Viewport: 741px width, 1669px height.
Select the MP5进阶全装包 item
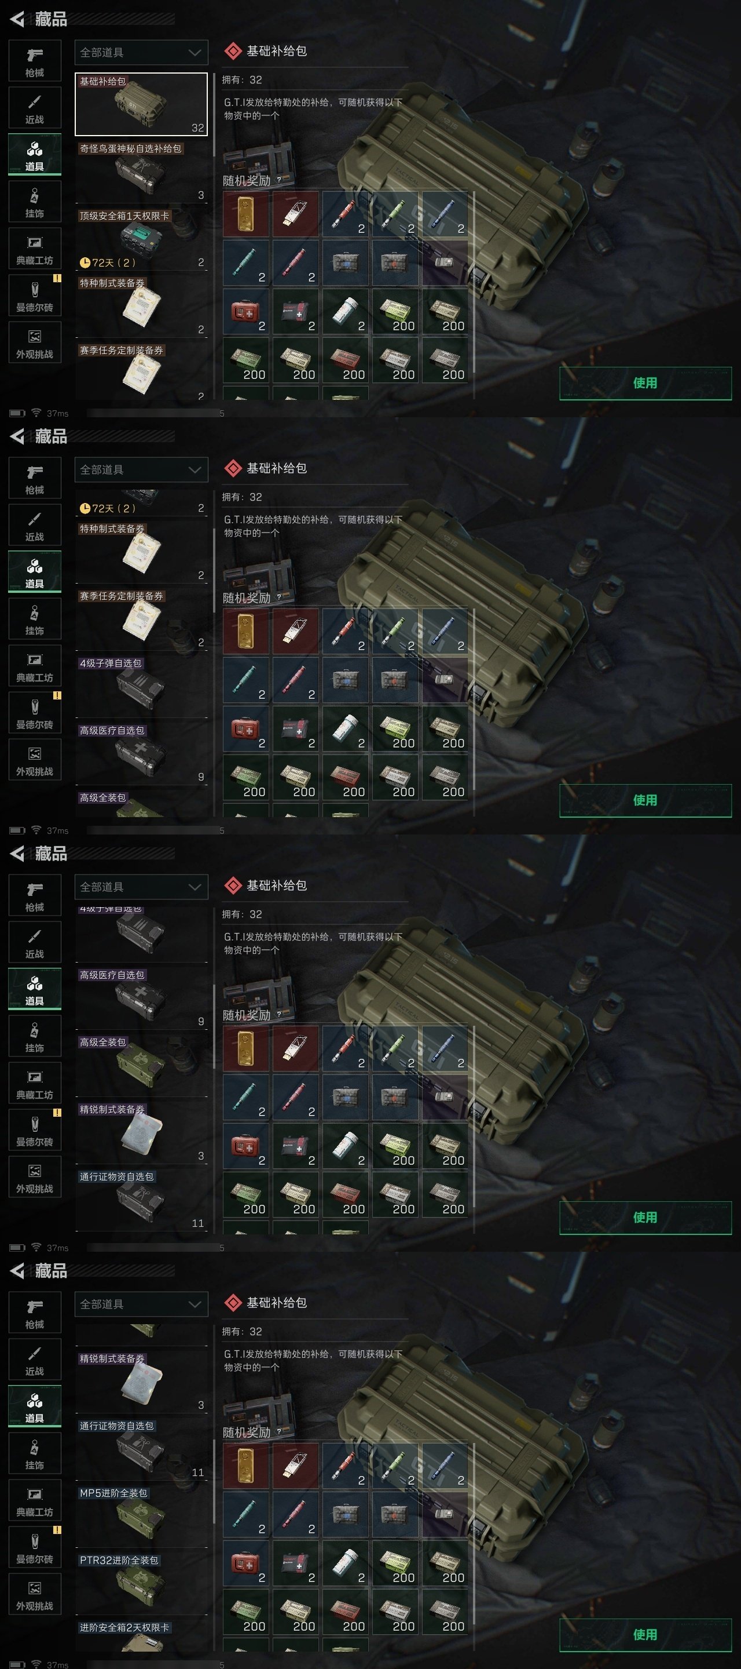tap(141, 1515)
